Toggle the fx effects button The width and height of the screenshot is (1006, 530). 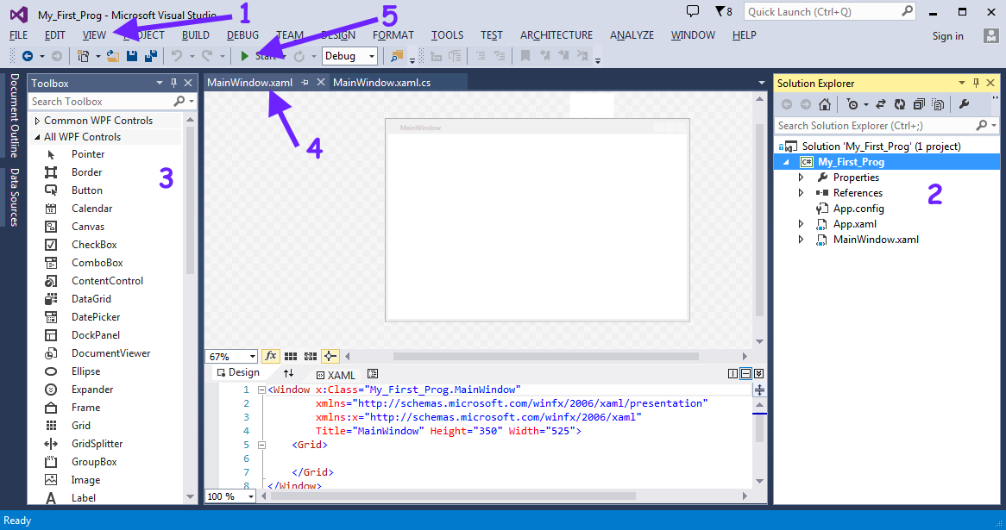(x=270, y=356)
